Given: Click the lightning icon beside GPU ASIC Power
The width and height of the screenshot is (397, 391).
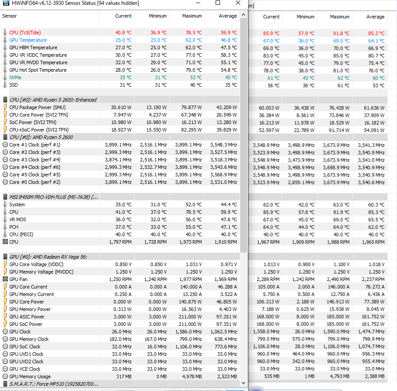Looking at the screenshot, I should point(5,317).
